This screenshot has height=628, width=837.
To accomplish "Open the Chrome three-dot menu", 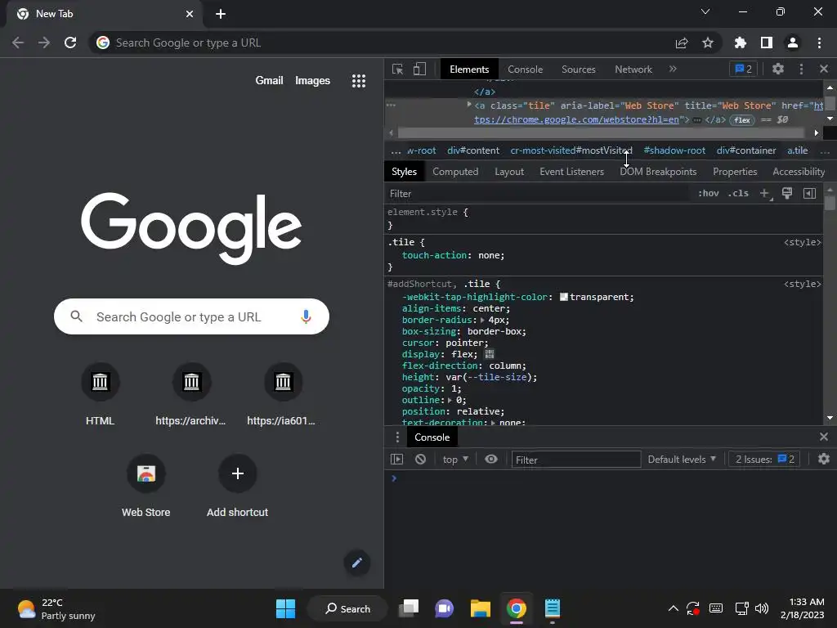I will (x=819, y=43).
